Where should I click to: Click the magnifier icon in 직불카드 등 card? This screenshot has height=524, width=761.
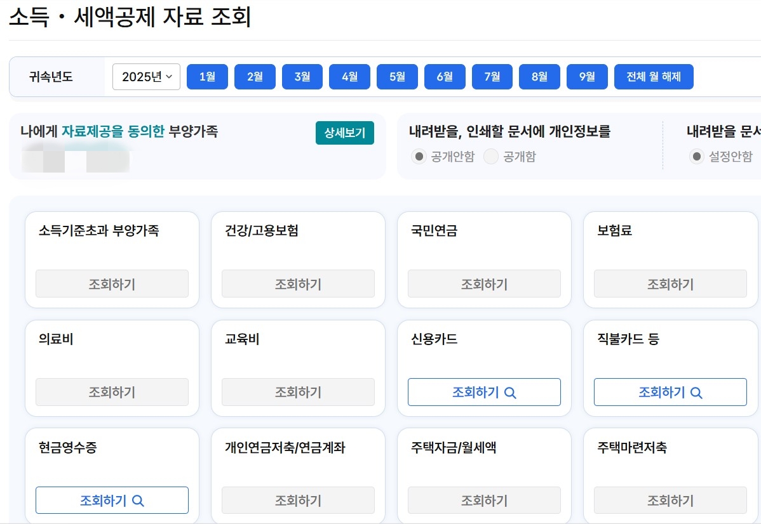(696, 392)
